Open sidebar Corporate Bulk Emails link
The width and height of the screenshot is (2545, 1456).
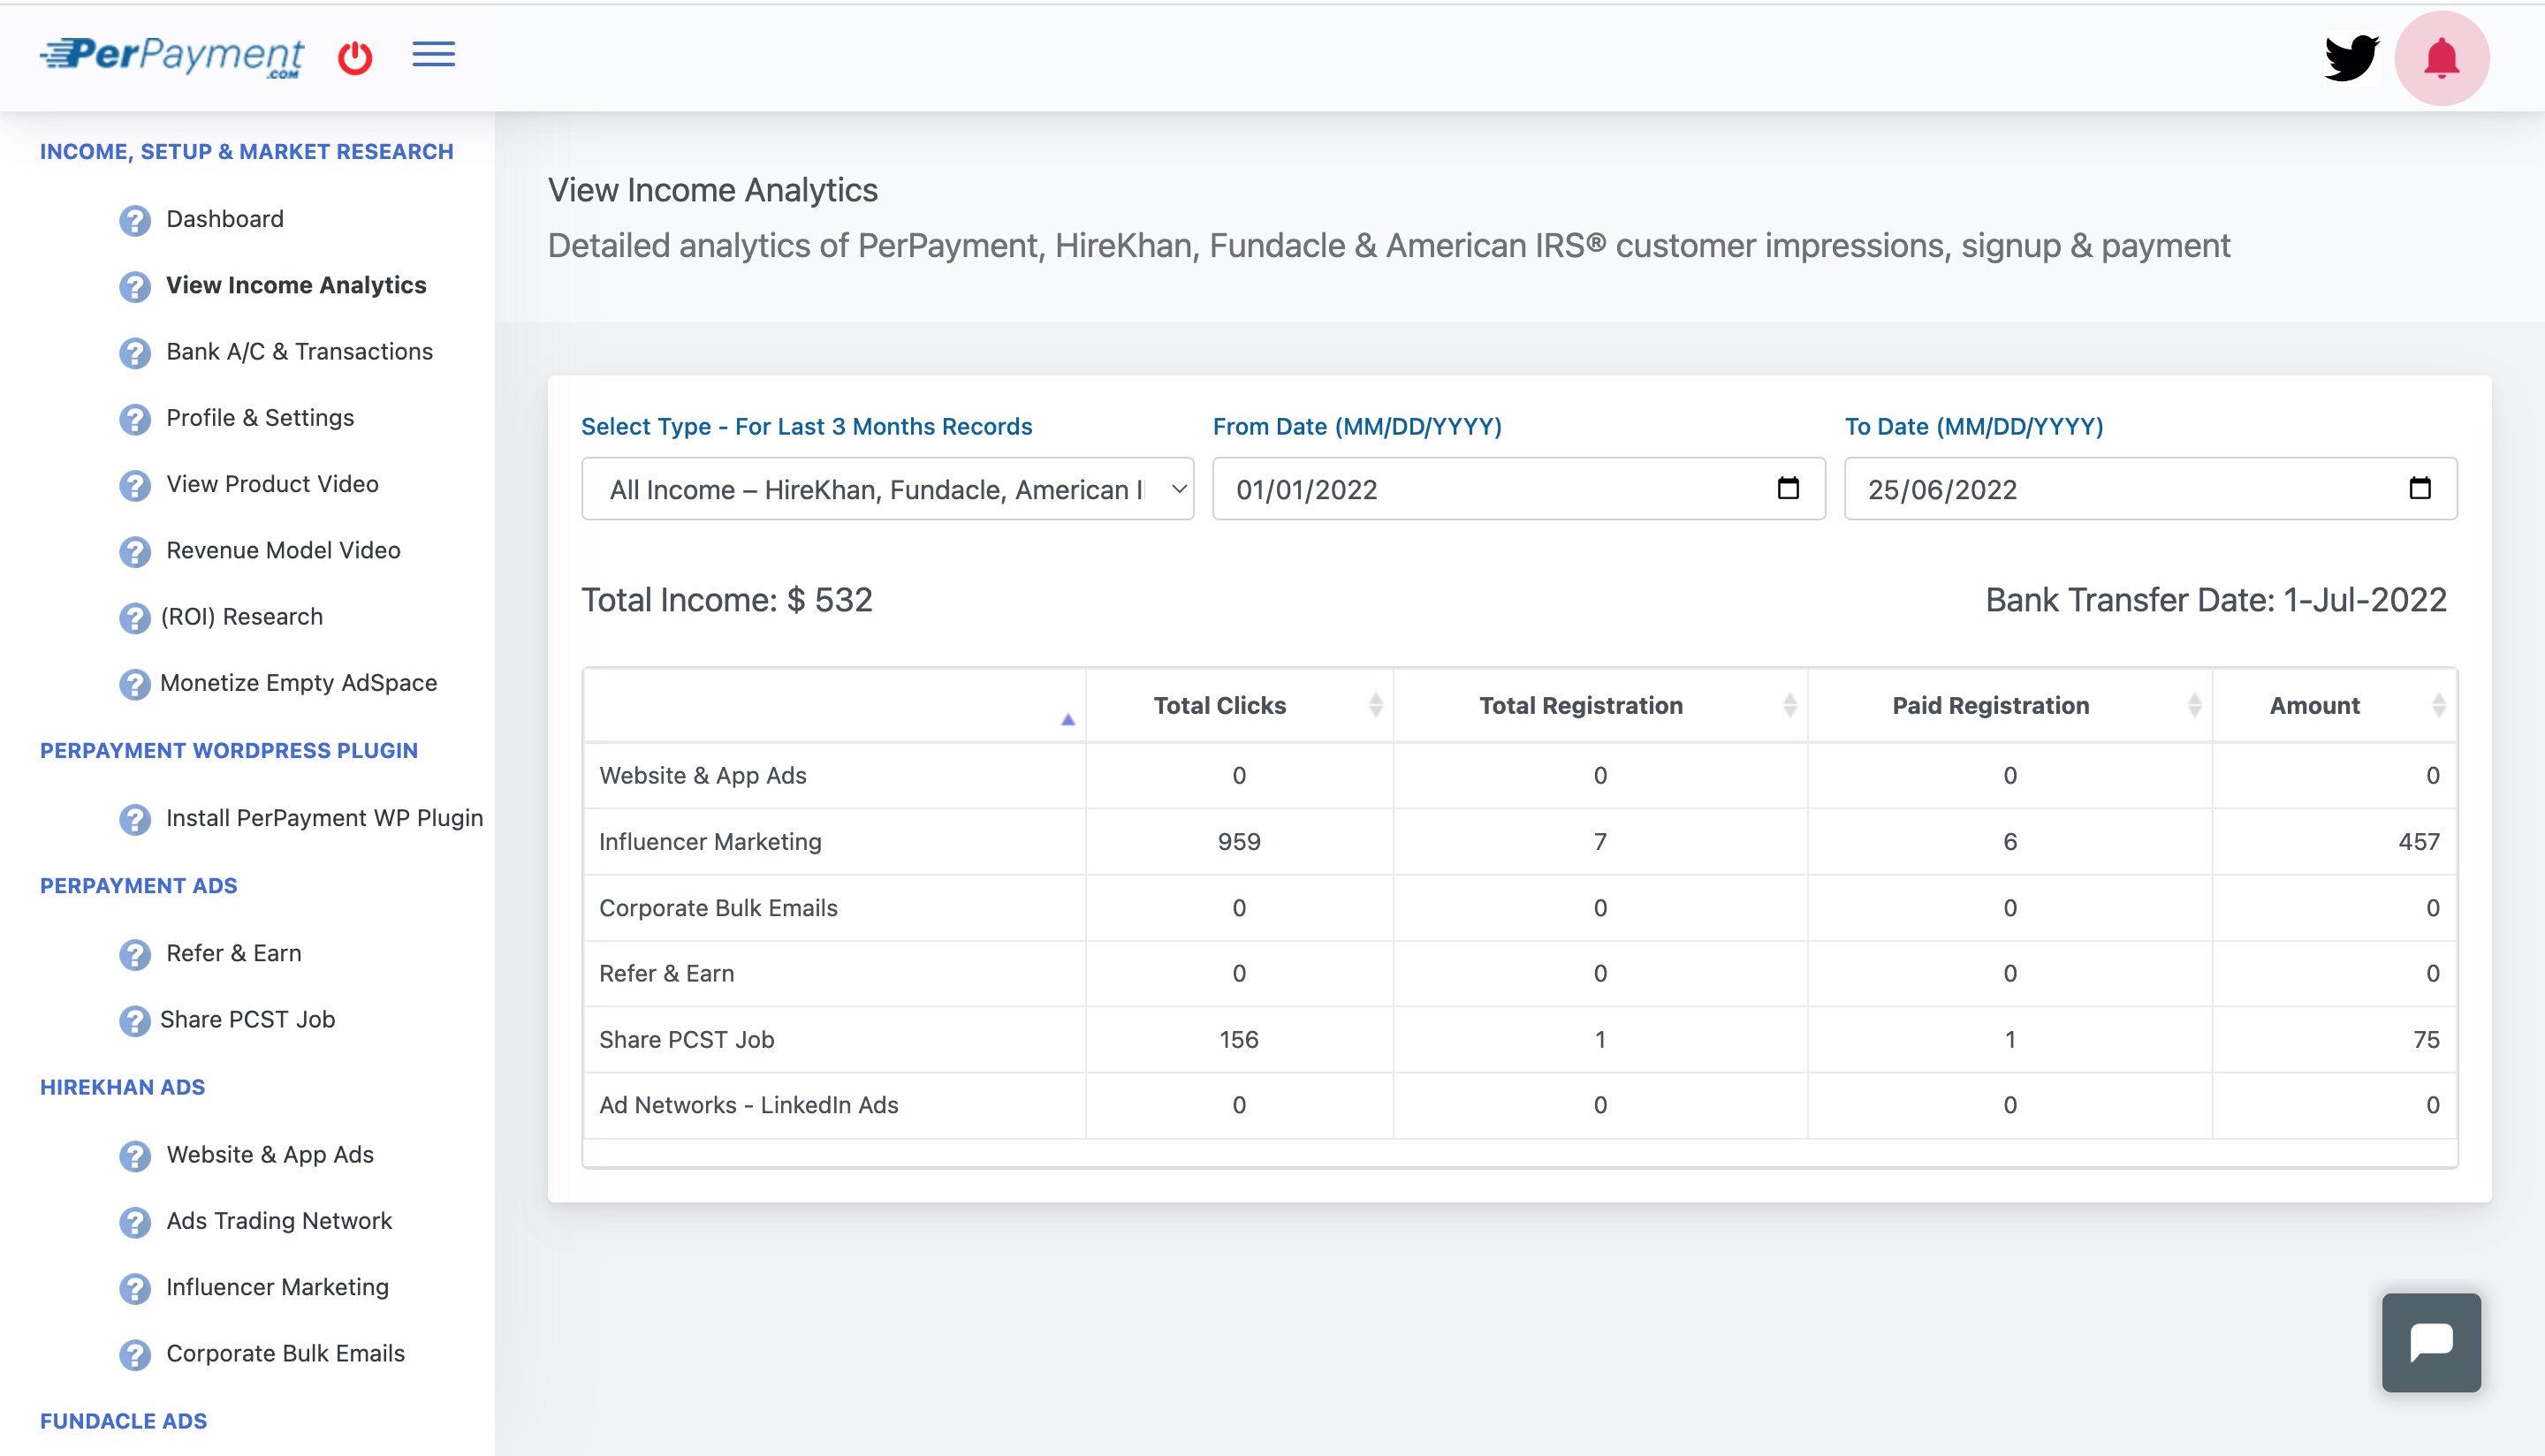coord(285,1353)
